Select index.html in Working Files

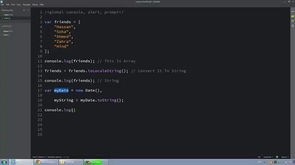pos(9,15)
